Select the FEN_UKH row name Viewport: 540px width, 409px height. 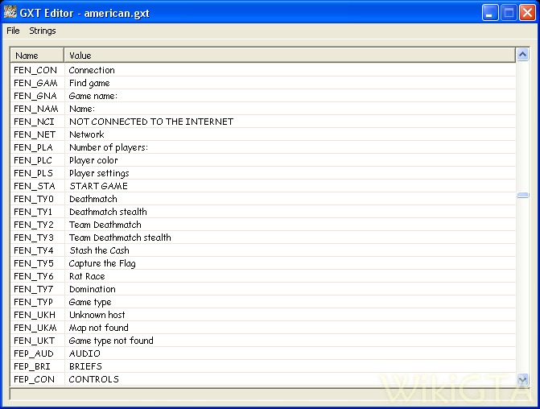click(35, 315)
